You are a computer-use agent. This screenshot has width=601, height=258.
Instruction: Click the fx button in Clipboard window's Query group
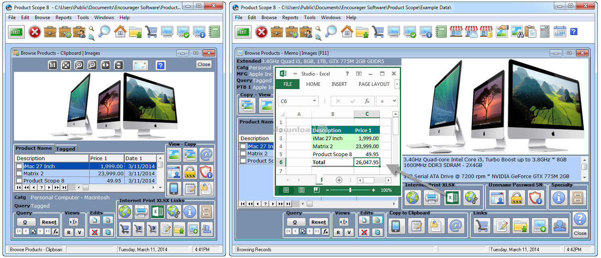pos(56,231)
